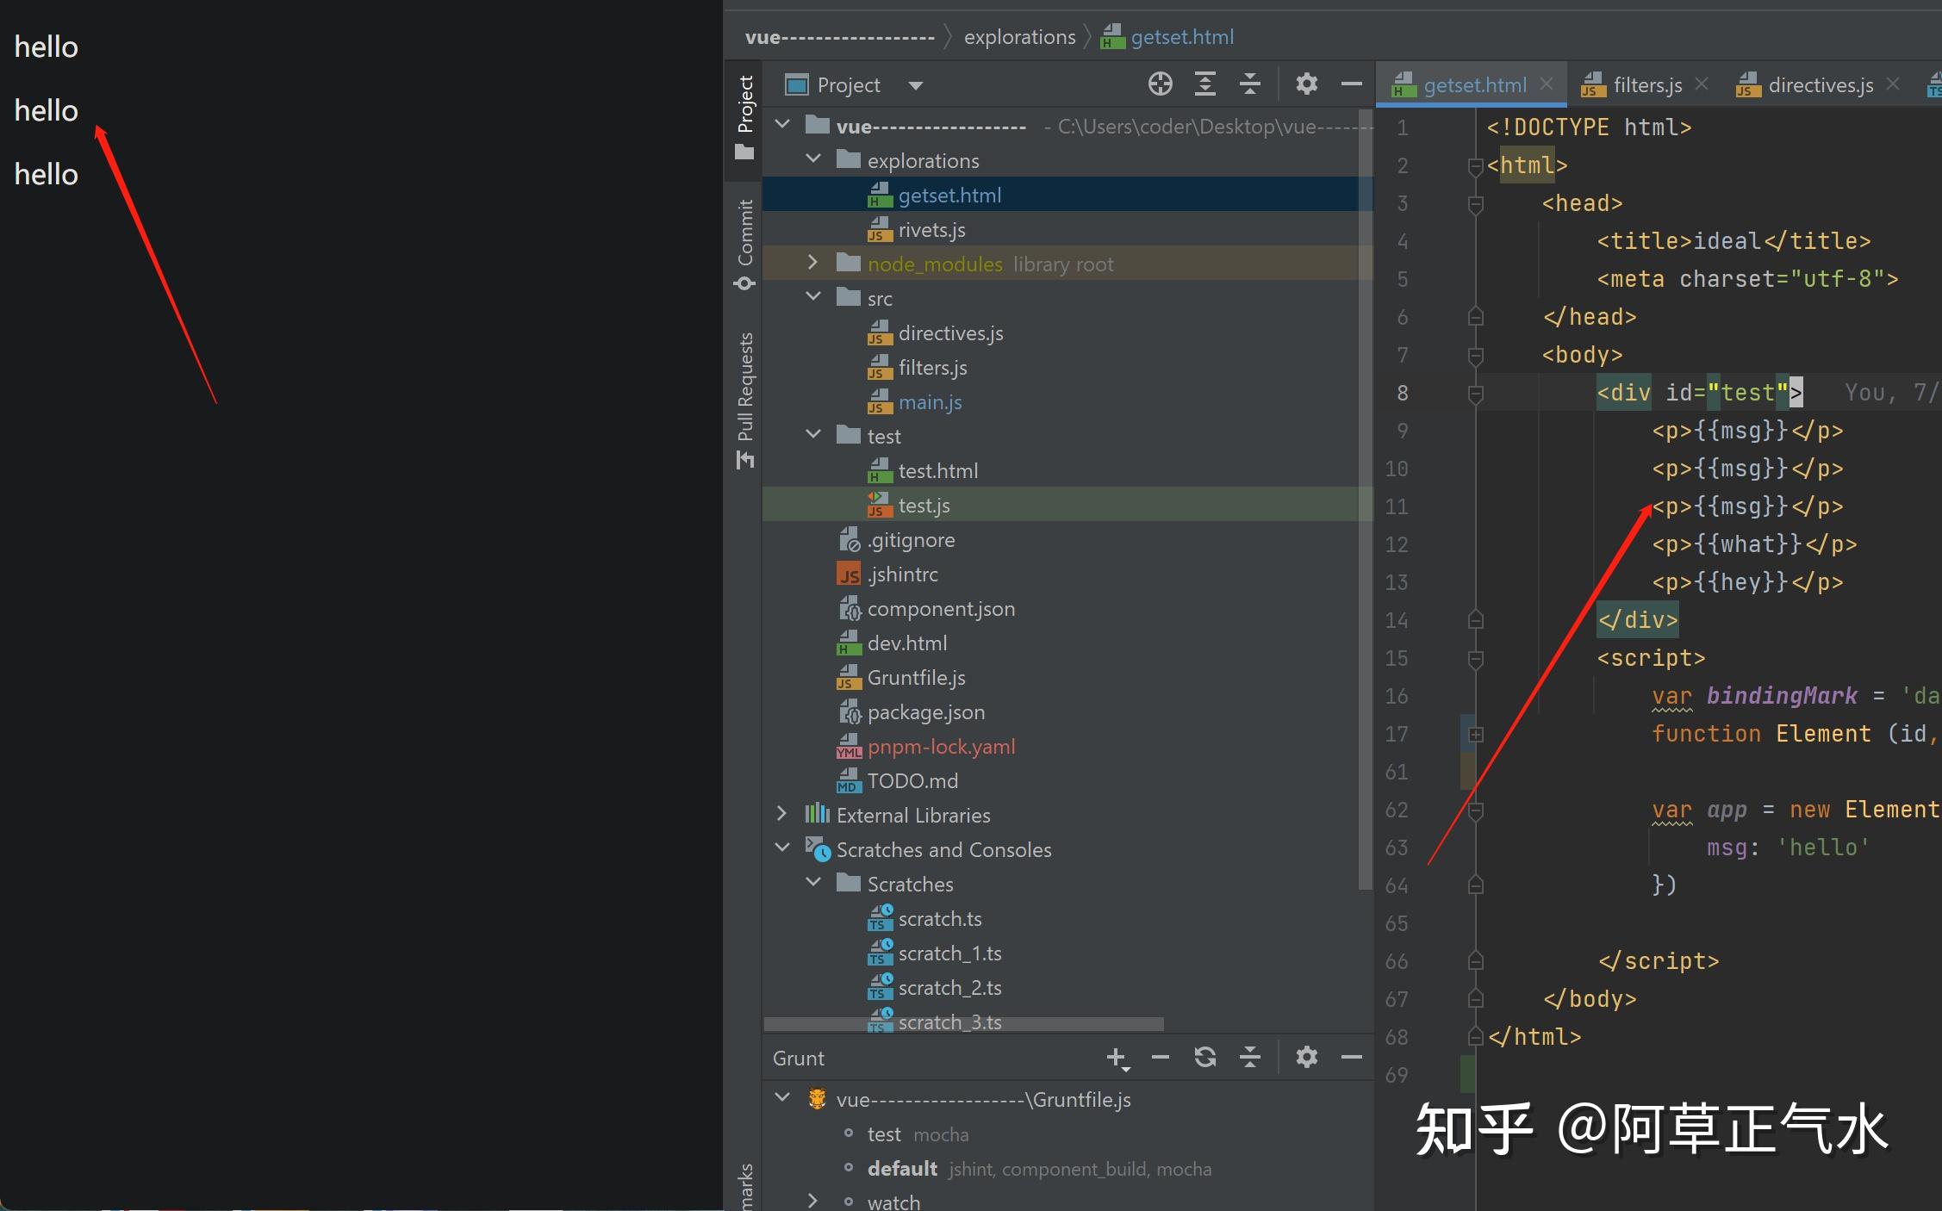Image resolution: width=1942 pixels, height=1211 pixels.
Task: Close the getset.html tab
Action: coord(1547,84)
